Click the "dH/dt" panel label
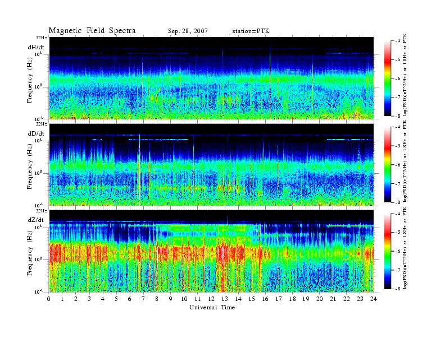 [36, 47]
